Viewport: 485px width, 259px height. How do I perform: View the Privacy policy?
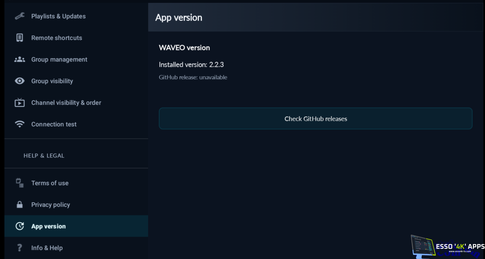pyautogui.click(x=76, y=205)
